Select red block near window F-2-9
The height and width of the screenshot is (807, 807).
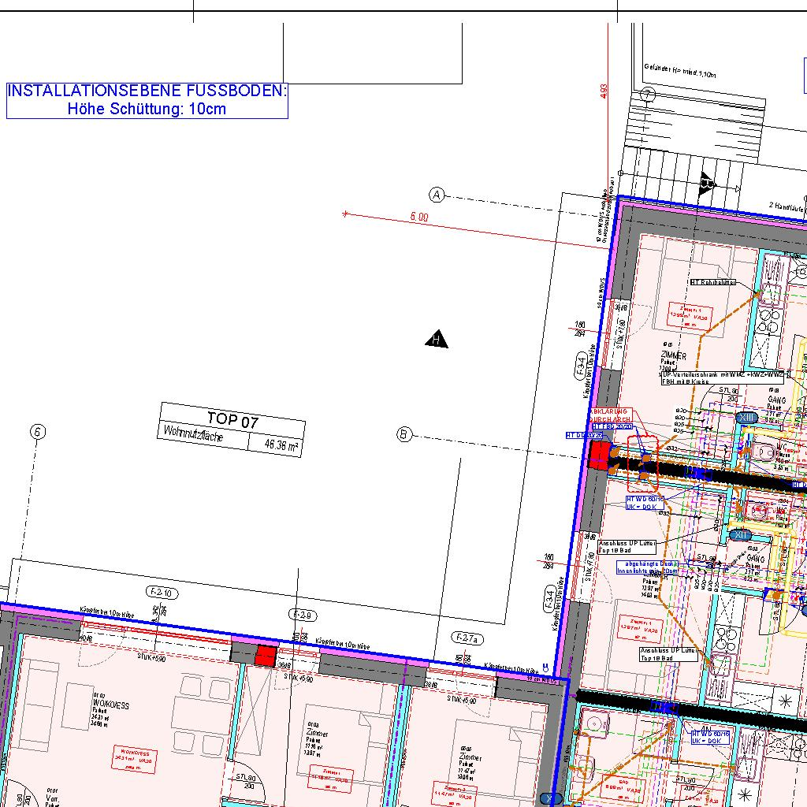pyautogui.click(x=266, y=656)
